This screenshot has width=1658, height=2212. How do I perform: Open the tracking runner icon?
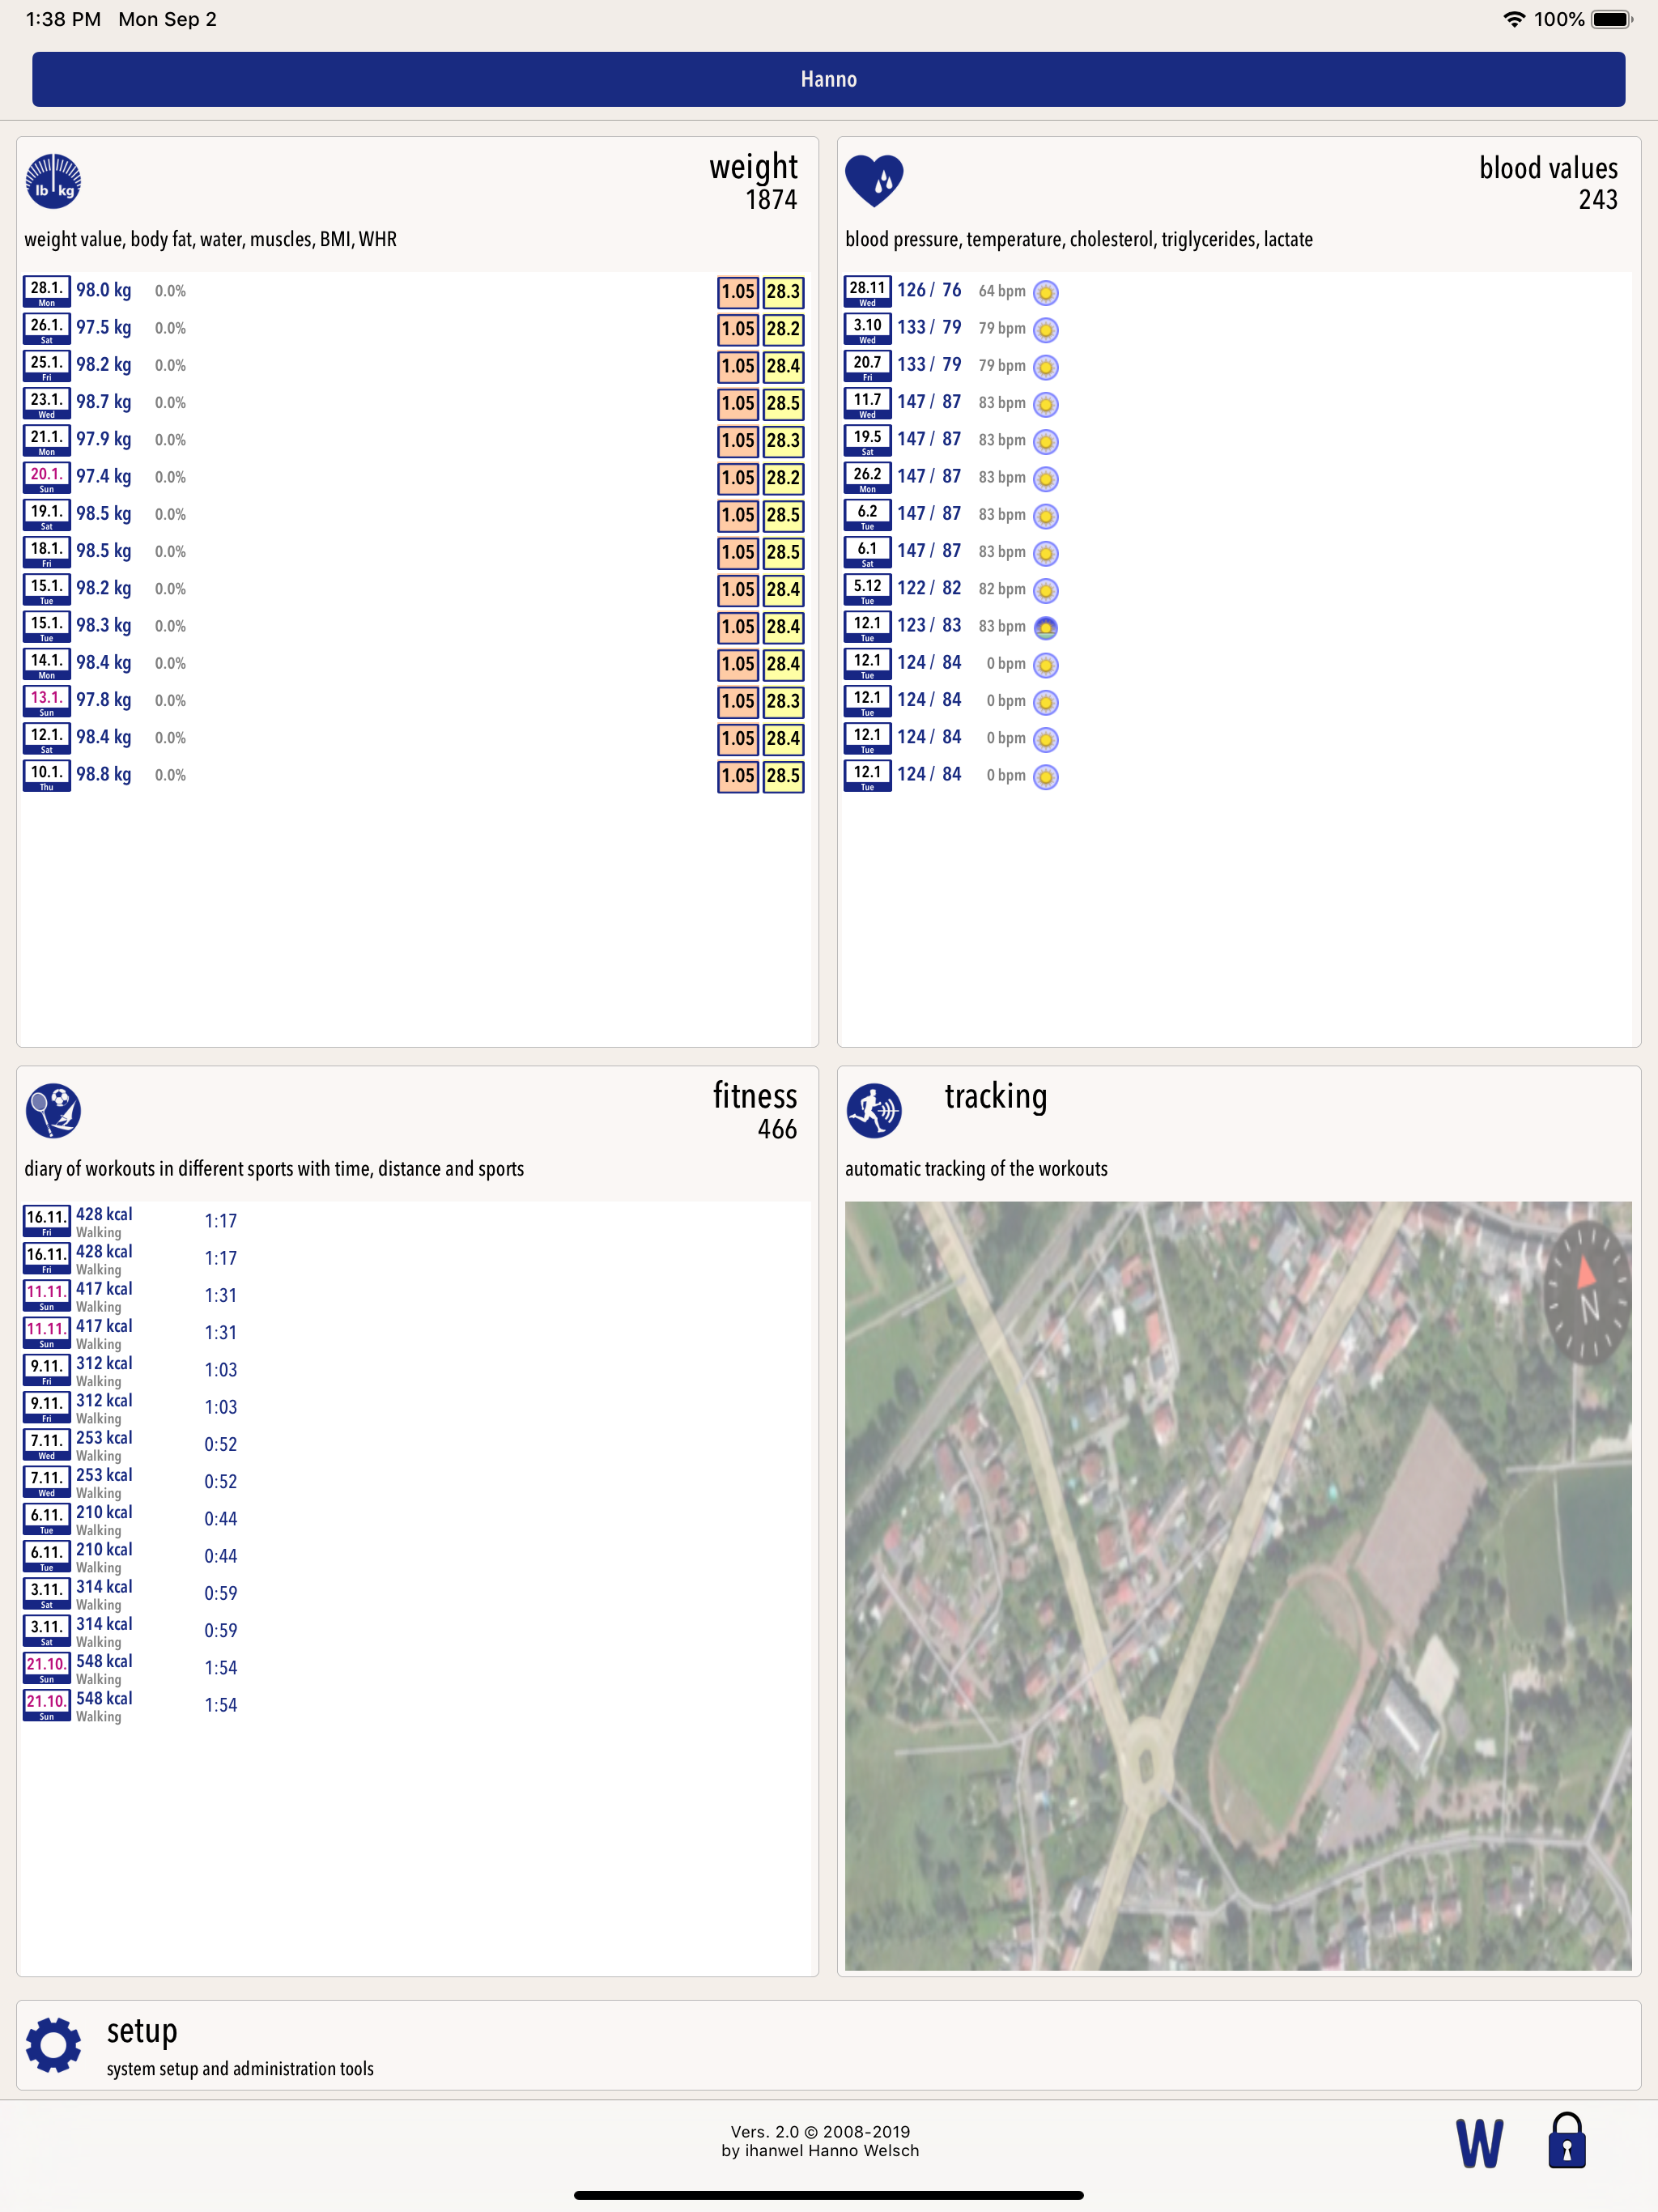(874, 1110)
